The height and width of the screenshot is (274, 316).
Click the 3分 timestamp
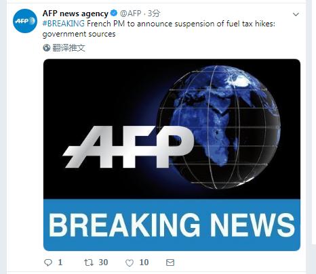[x=154, y=14]
